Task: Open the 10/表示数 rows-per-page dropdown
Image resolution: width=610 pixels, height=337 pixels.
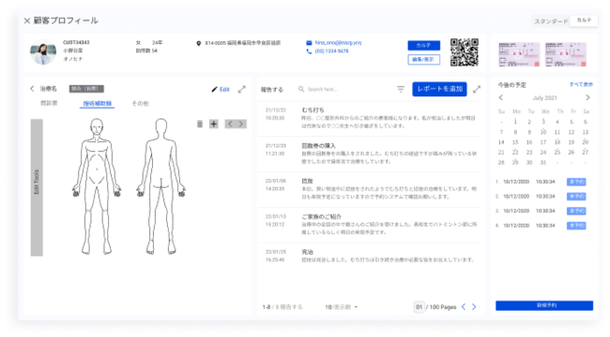Action: [342, 307]
